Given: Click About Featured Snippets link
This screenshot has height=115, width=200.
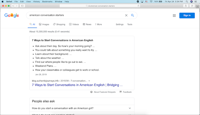Looking at the screenshot, I should tap(105, 92).
